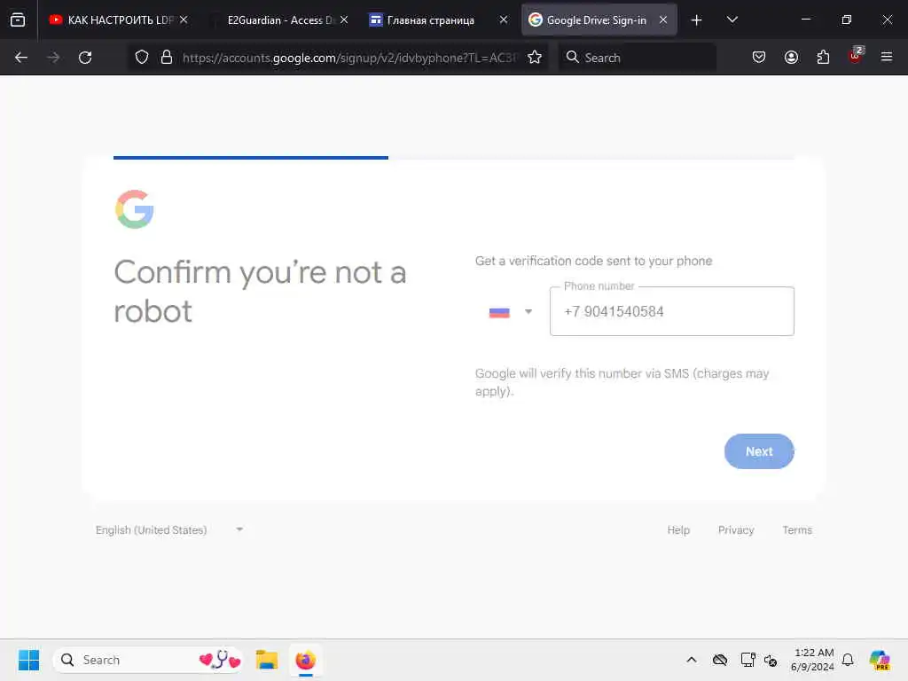
Task: Open Windows Start menu
Action: click(x=28, y=660)
